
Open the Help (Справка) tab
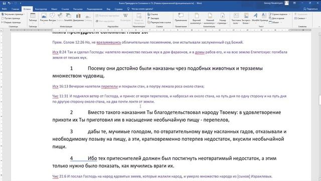[118, 9]
